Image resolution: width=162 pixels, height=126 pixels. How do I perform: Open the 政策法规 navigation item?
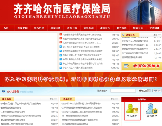[x=56, y=28]
